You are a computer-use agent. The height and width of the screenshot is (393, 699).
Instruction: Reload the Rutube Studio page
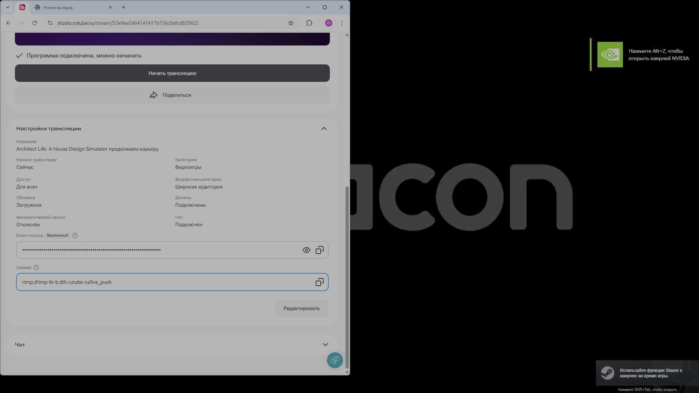click(x=35, y=23)
